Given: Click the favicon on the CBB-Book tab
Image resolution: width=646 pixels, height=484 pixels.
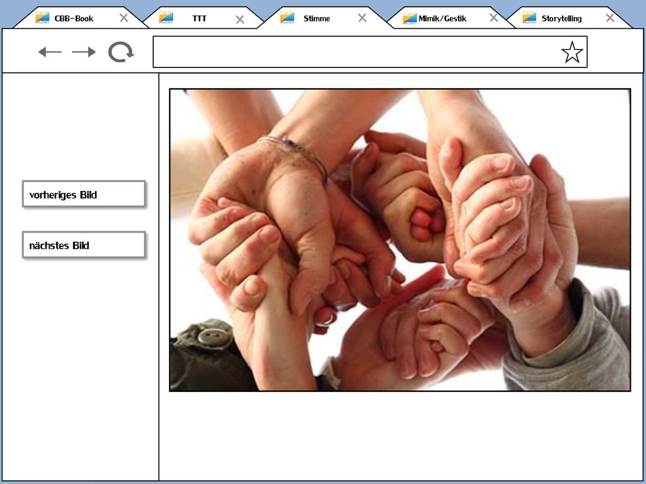Looking at the screenshot, I should click(42, 18).
